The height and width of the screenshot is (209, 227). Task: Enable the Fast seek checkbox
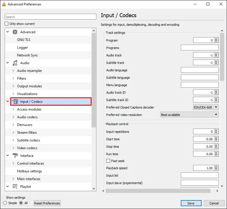click(108, 161)
